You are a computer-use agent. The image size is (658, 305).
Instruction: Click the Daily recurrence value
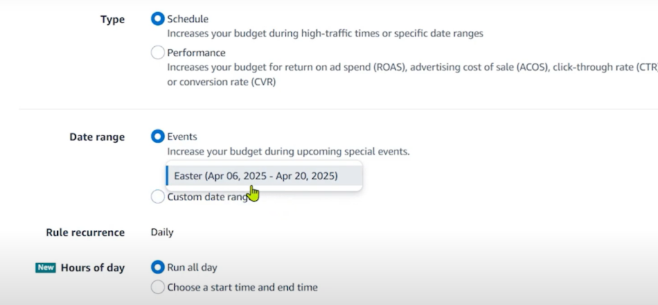click(x=162, y=232)
